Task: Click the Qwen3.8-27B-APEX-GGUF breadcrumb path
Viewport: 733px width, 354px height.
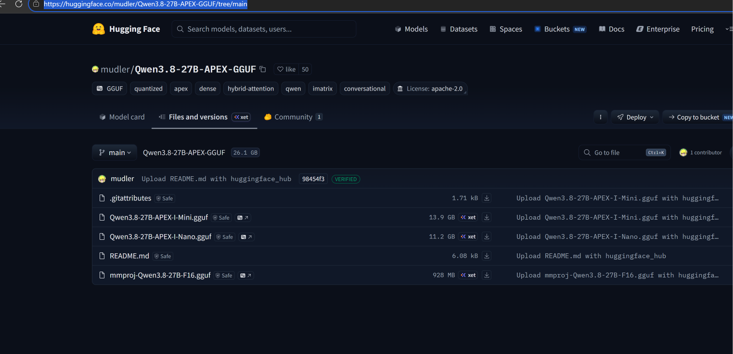Action: pos(184,152)
